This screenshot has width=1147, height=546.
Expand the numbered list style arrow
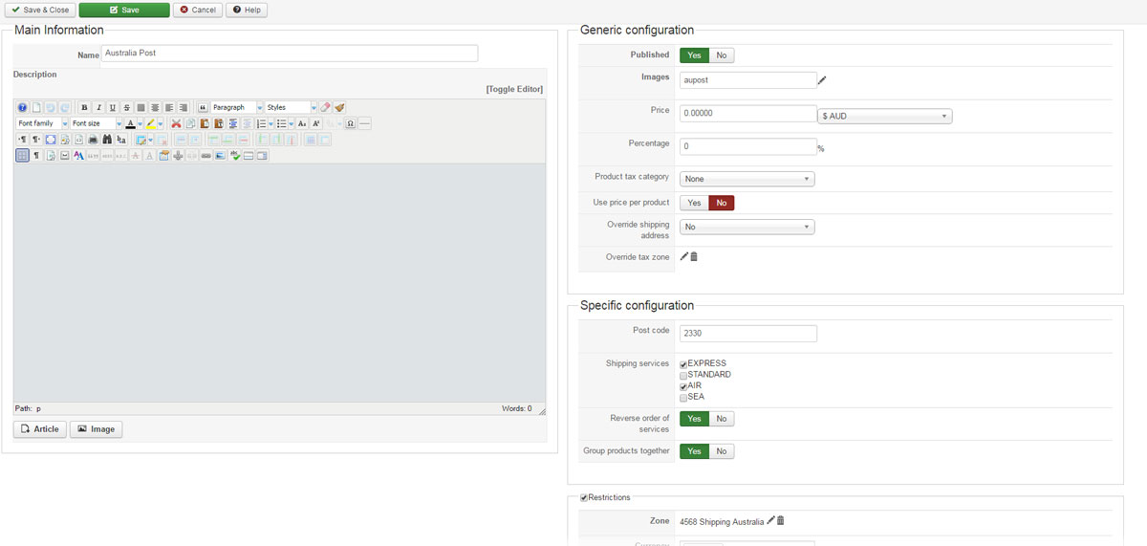click(x=271, y=123)
